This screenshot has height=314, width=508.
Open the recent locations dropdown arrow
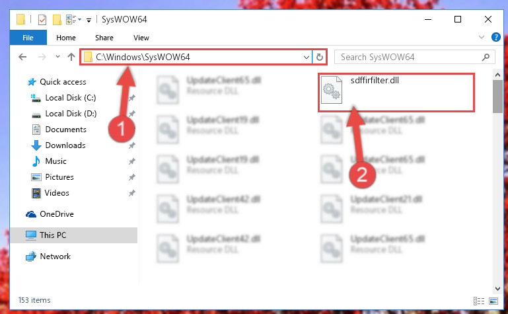pos(57,57)
